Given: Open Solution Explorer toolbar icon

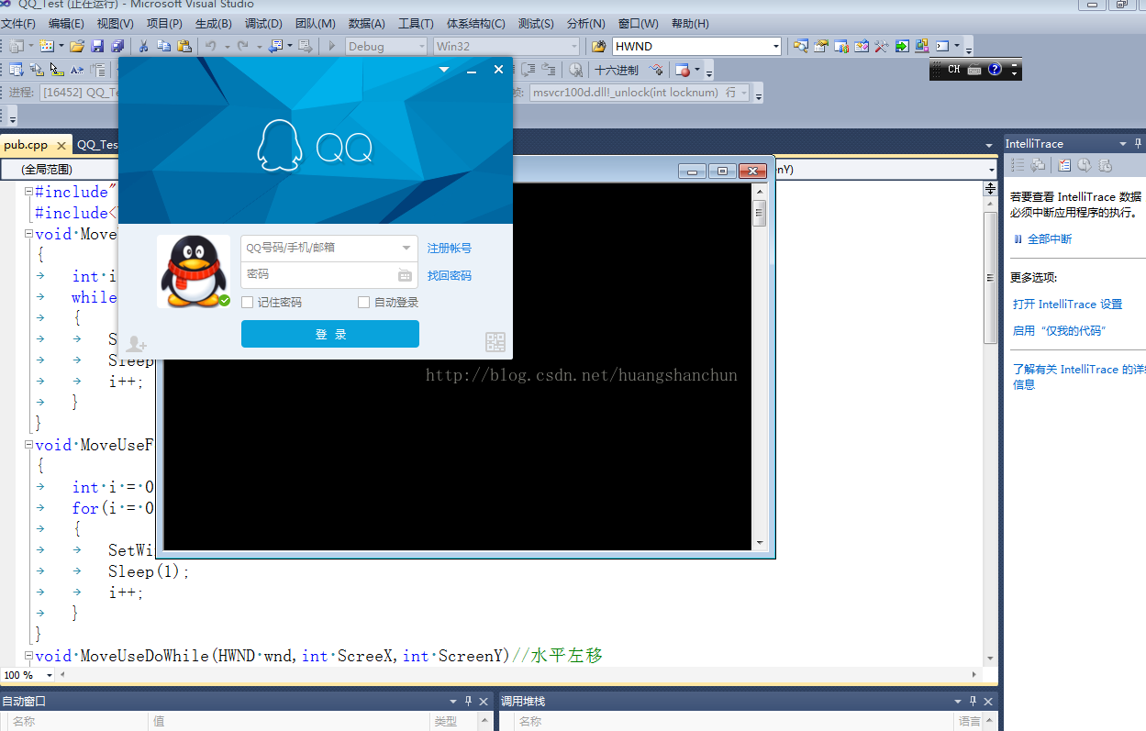Looking at the screenshot, I should [x=801, y=46].
